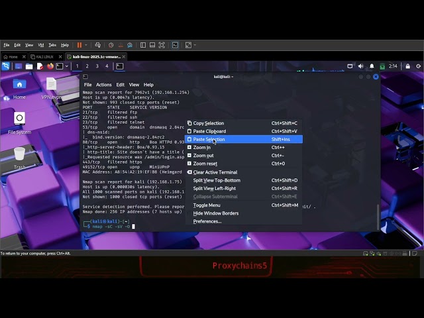The height and width of the screenshot is (318, 424).
Task: Toggle the VMware library sidebar icon
Action: pyautogui.click(x=143, y=45)
